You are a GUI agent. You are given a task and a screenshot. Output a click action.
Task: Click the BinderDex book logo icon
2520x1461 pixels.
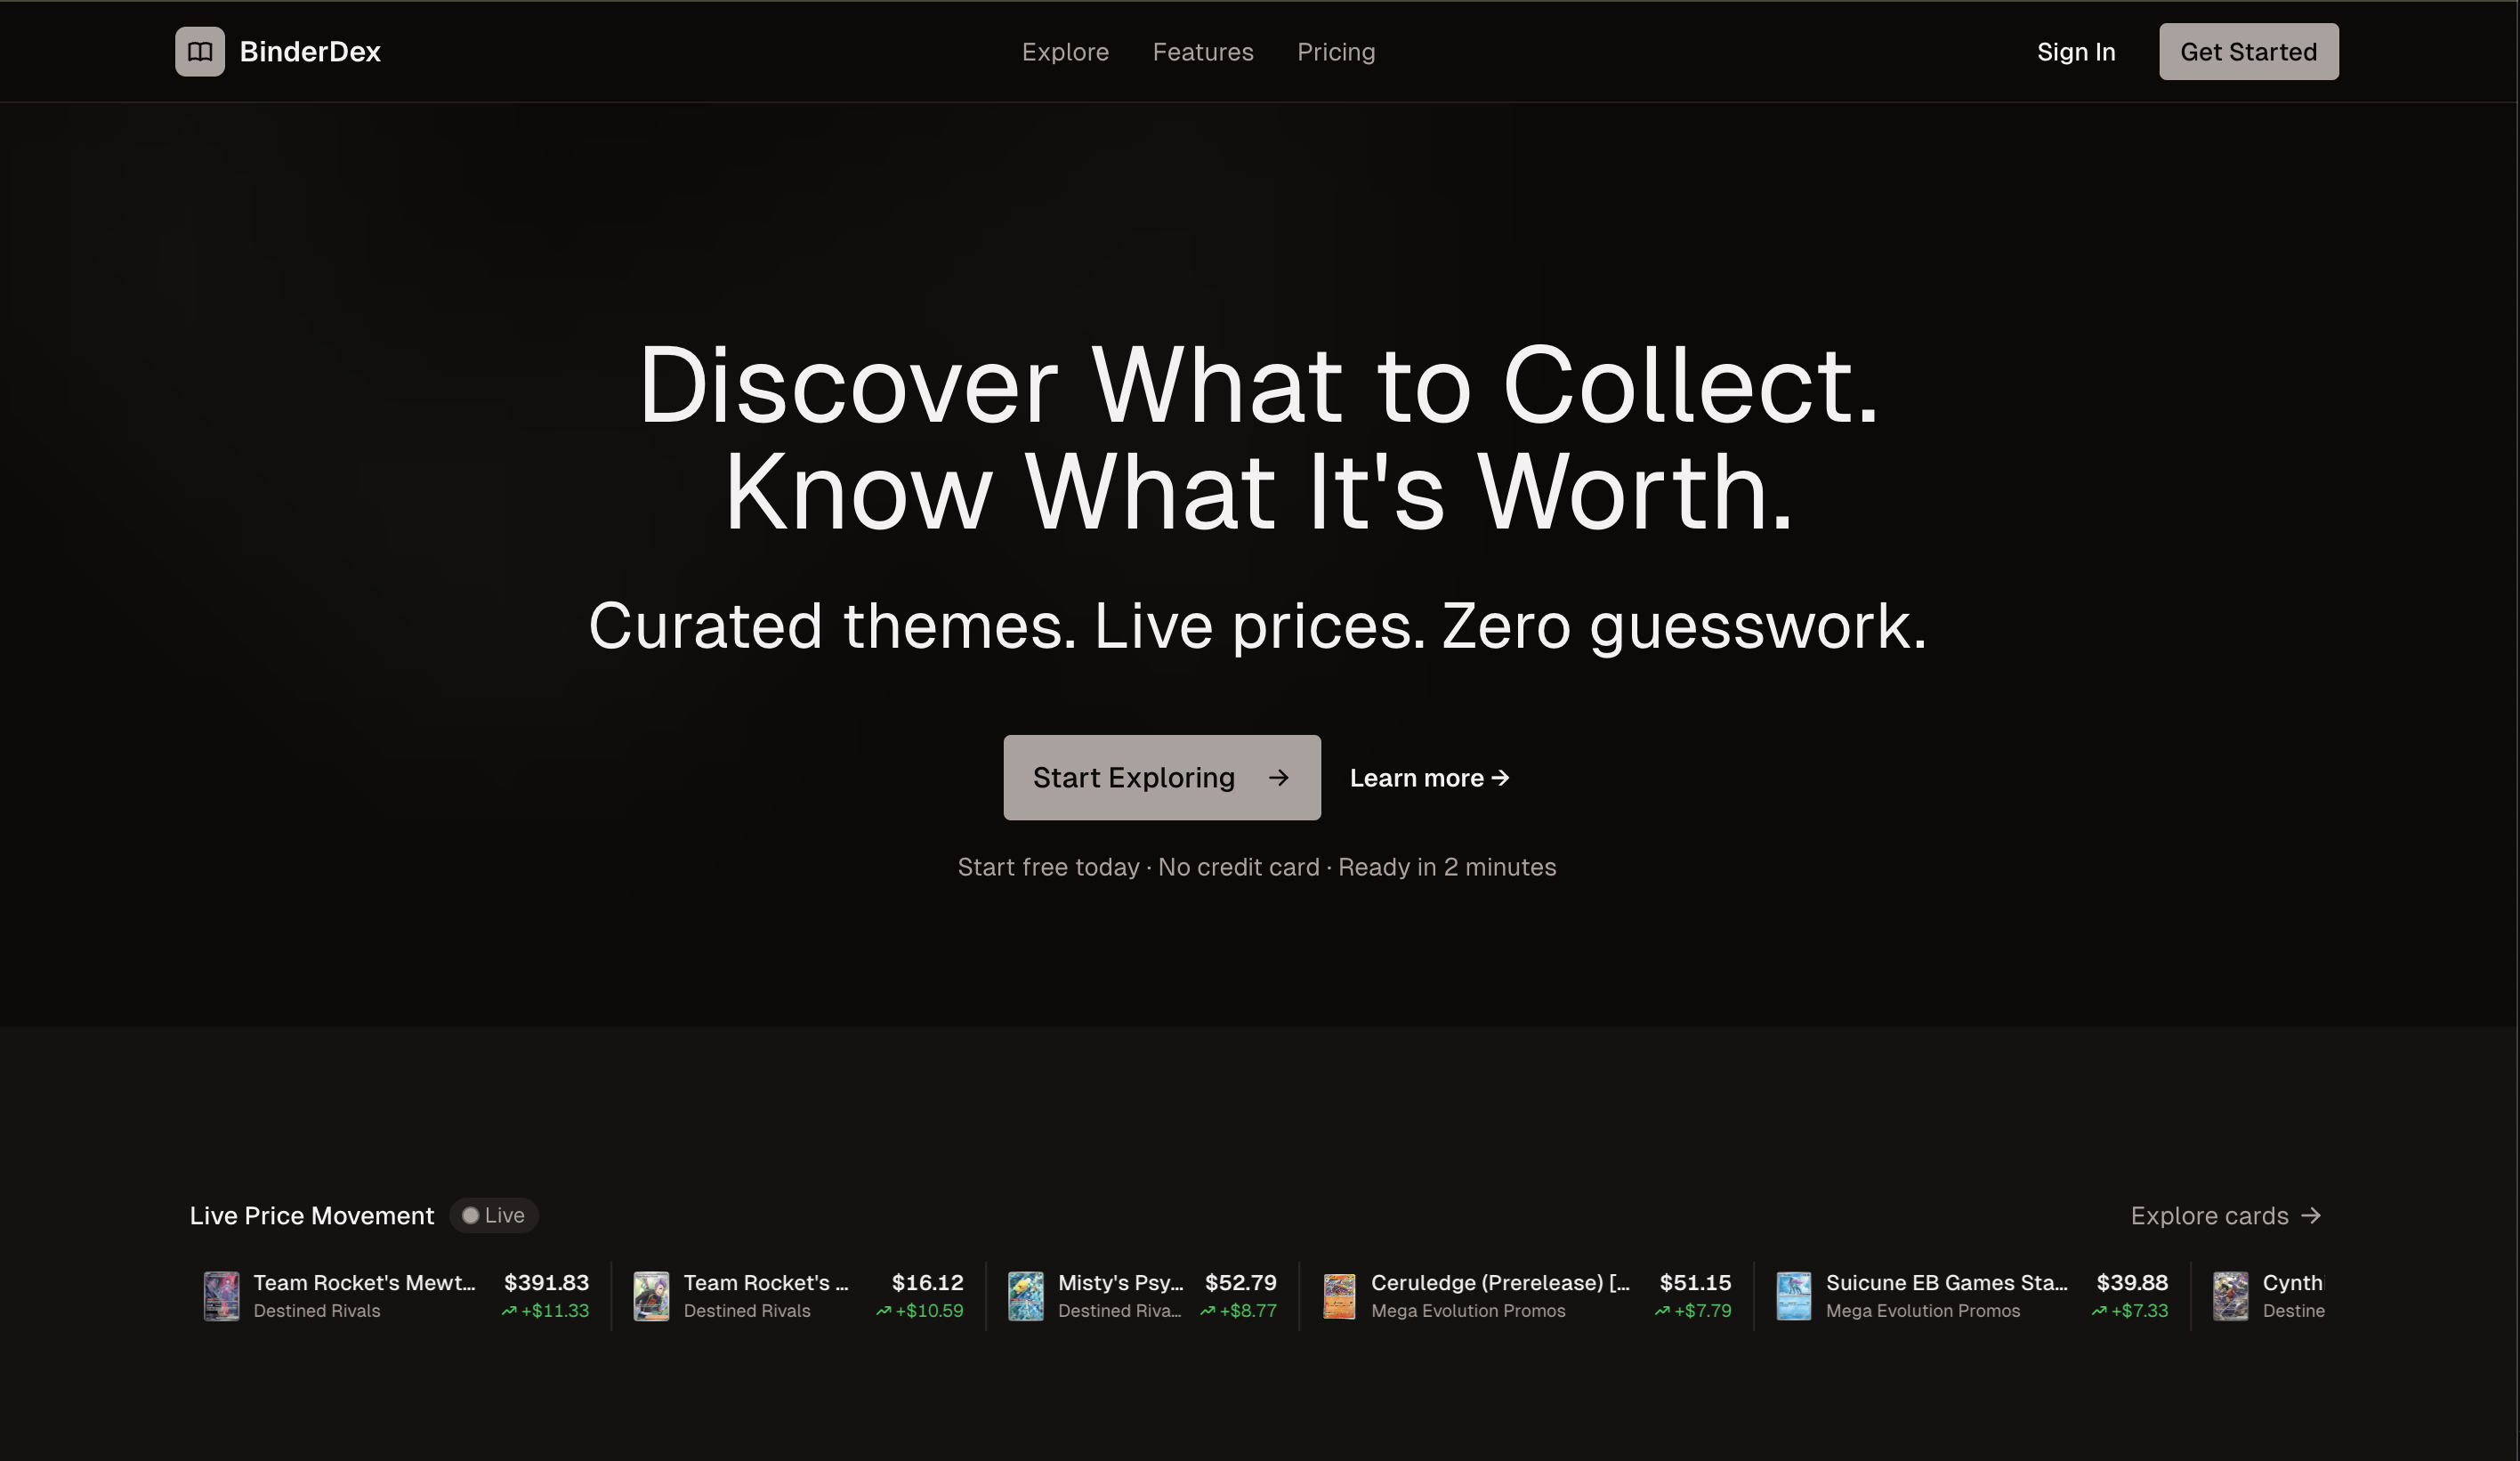tap(200, 51)
